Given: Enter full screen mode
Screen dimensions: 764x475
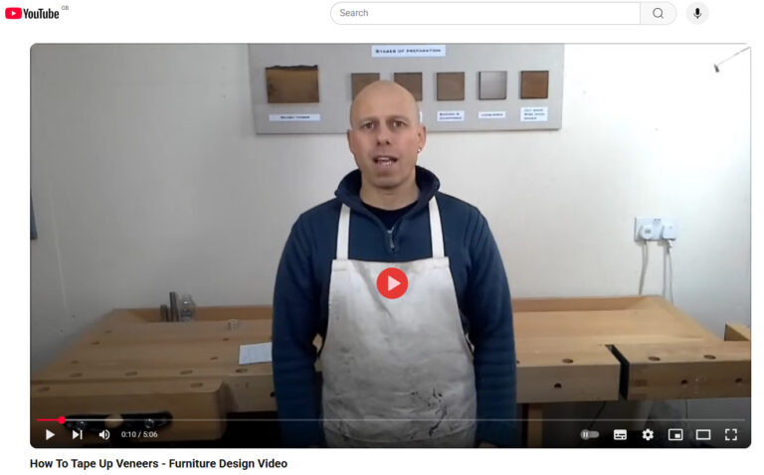Looking at the screenshot, I should [x=731, y=434].
